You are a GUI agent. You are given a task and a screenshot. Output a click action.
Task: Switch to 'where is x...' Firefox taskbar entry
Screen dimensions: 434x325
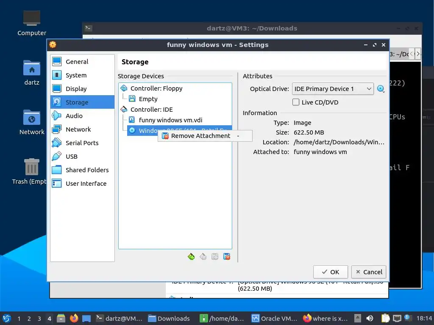click(325, 318)
